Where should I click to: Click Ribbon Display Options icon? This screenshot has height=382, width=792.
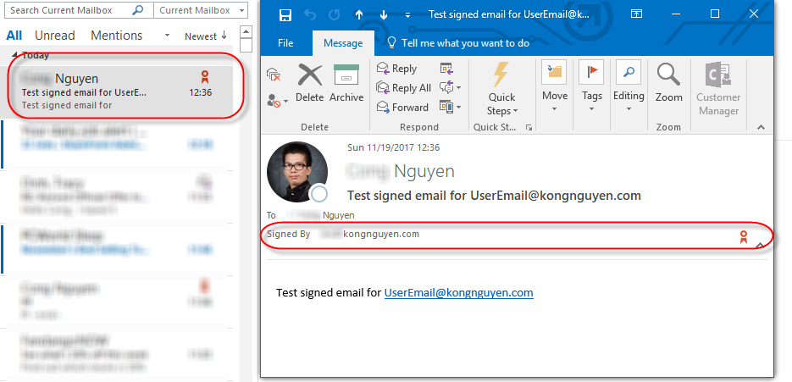(636, 14)
